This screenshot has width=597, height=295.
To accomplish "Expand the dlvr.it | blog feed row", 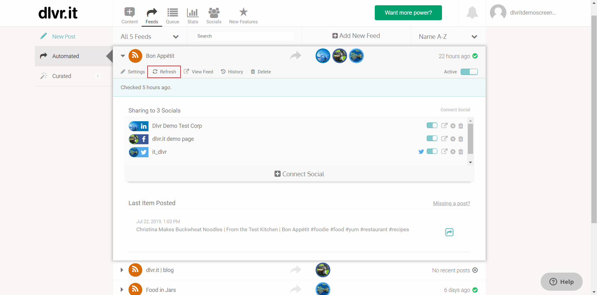I will click(x=122, y=270).
